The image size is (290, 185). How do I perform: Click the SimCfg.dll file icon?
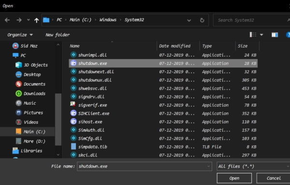73,138
